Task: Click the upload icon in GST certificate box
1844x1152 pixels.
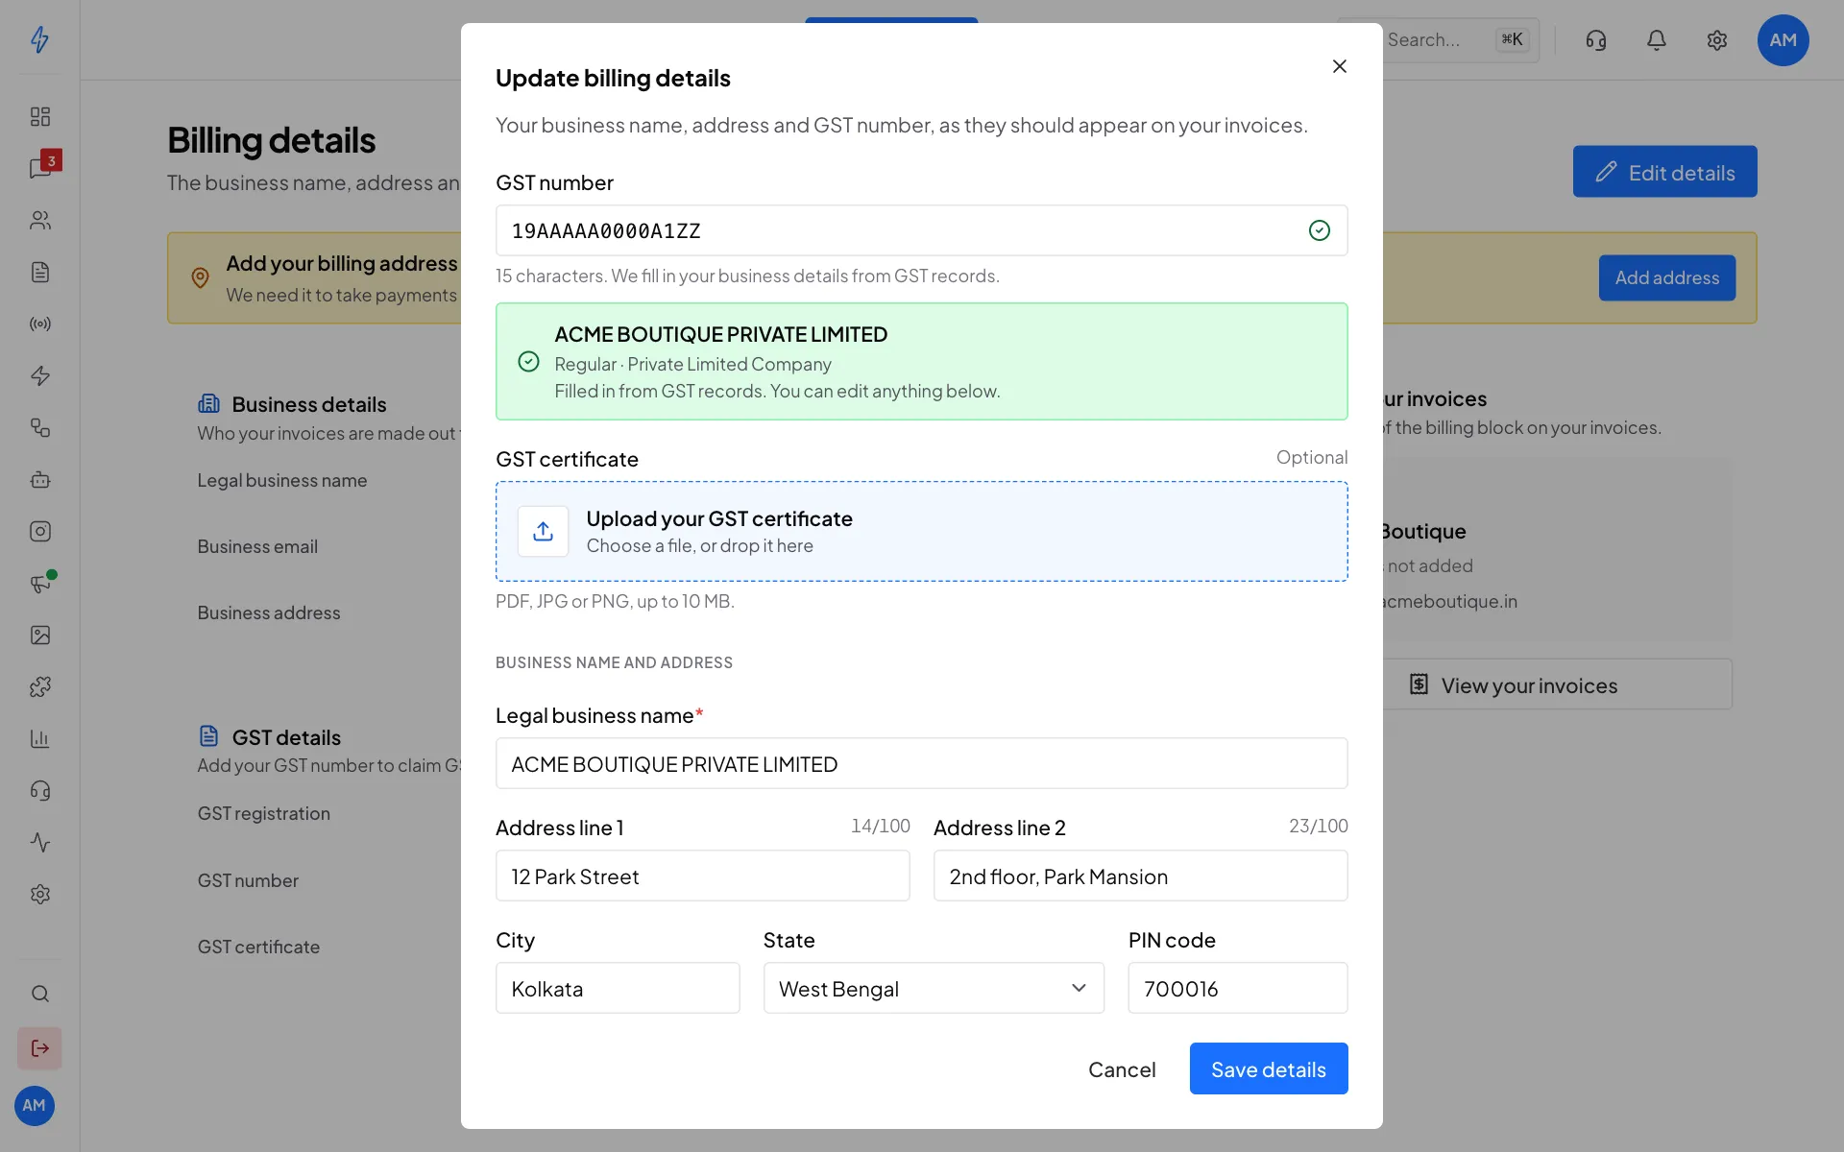Action: click(x=543, y=531)
